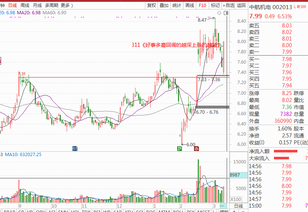Select the KDJ indicator tab

point(129,211)
